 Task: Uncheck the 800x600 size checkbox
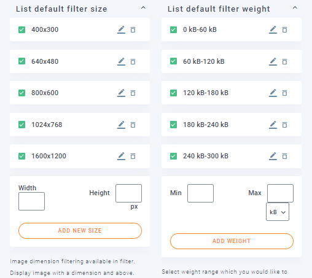tap(21, 93)
